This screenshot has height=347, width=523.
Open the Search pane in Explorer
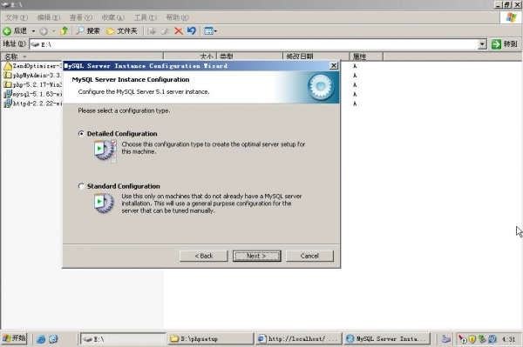pos(88,31)
